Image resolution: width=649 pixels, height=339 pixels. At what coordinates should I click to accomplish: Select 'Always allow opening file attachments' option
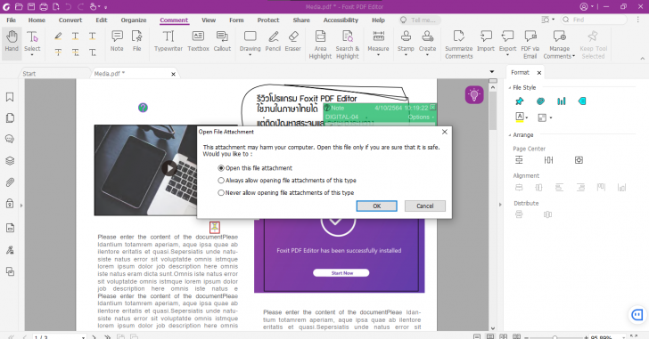point(221,181)
